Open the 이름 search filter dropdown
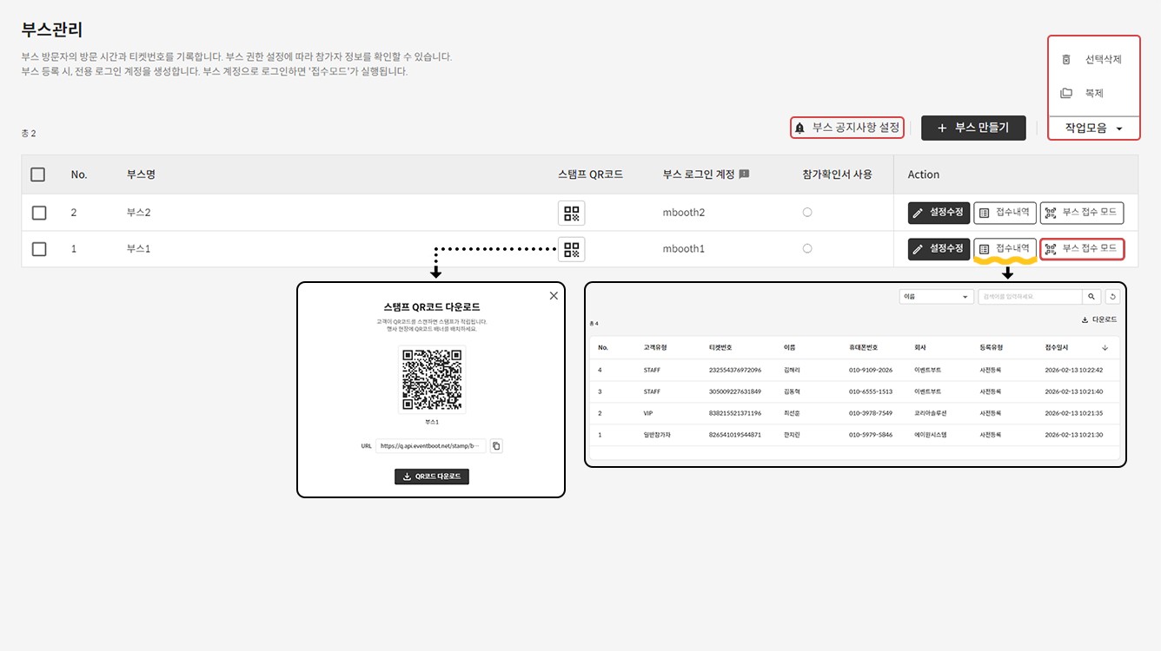 coord(936,297)
